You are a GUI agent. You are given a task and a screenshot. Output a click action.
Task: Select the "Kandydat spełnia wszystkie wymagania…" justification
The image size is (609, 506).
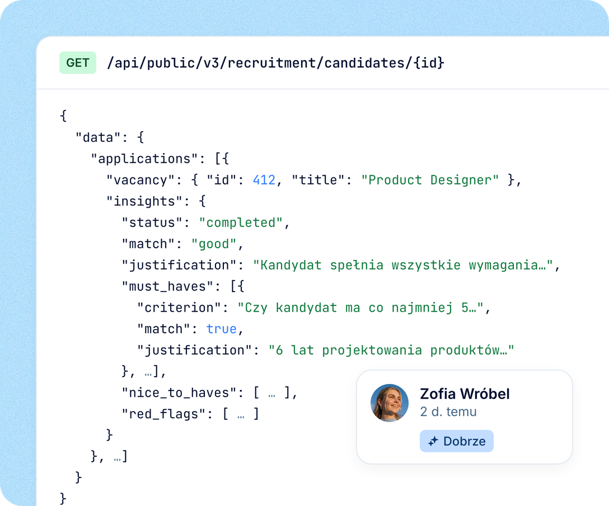point(403,265)
